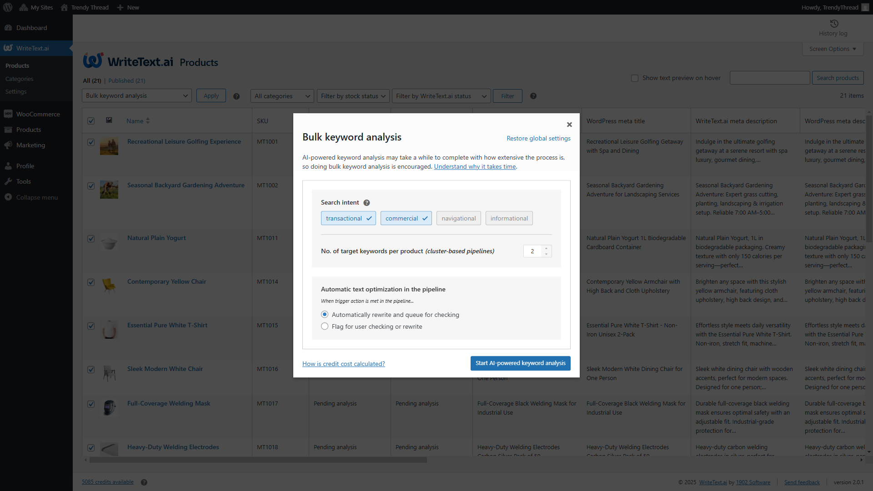This screenshot has width=873, height=491.
Task: Uncheck Seasonal Backyard Gardening Adventure row
Action: [91, 186]
